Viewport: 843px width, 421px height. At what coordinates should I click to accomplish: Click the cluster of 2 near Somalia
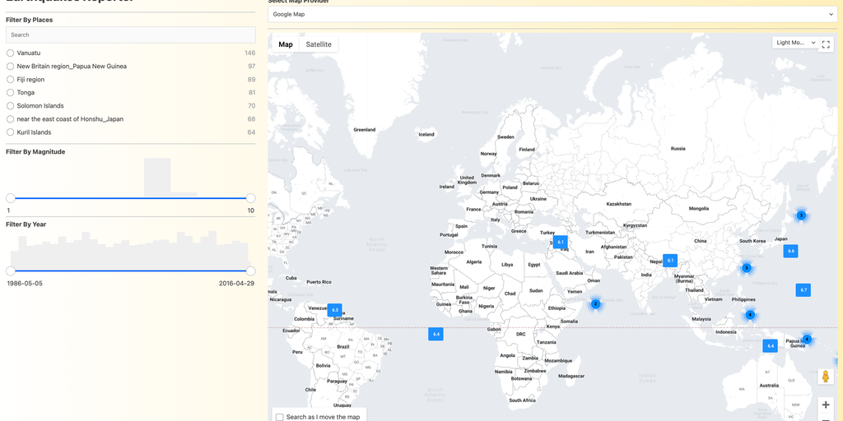[x=595, y=303]
